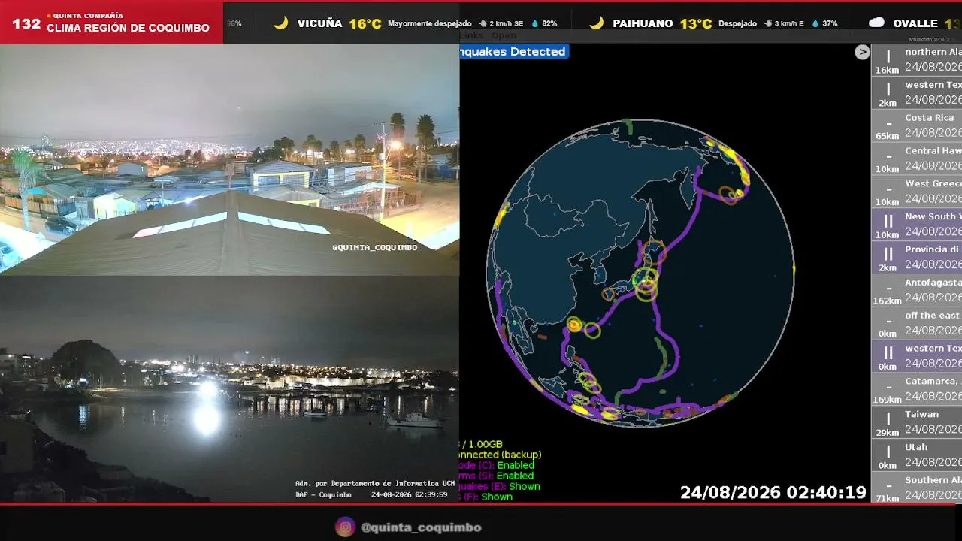Click the wind icon next to 2 km/h SE
Viewport: 962px width, 541px height.
click(483, 24)
